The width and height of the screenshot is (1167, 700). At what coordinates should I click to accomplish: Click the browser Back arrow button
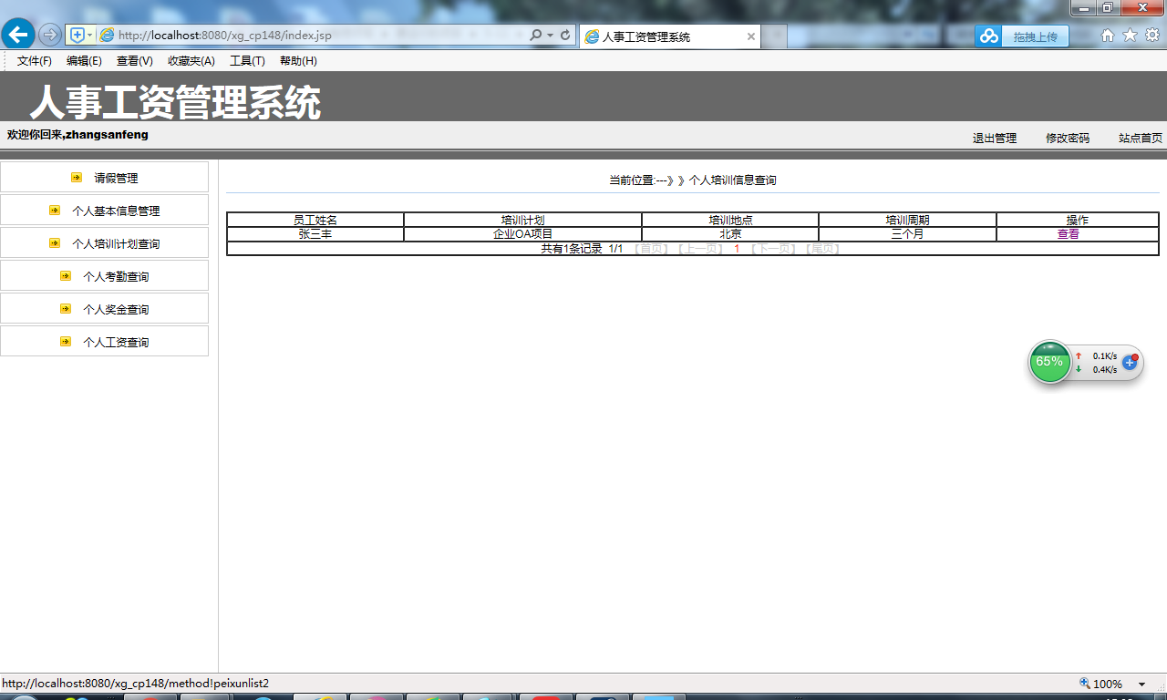[18, 35]
